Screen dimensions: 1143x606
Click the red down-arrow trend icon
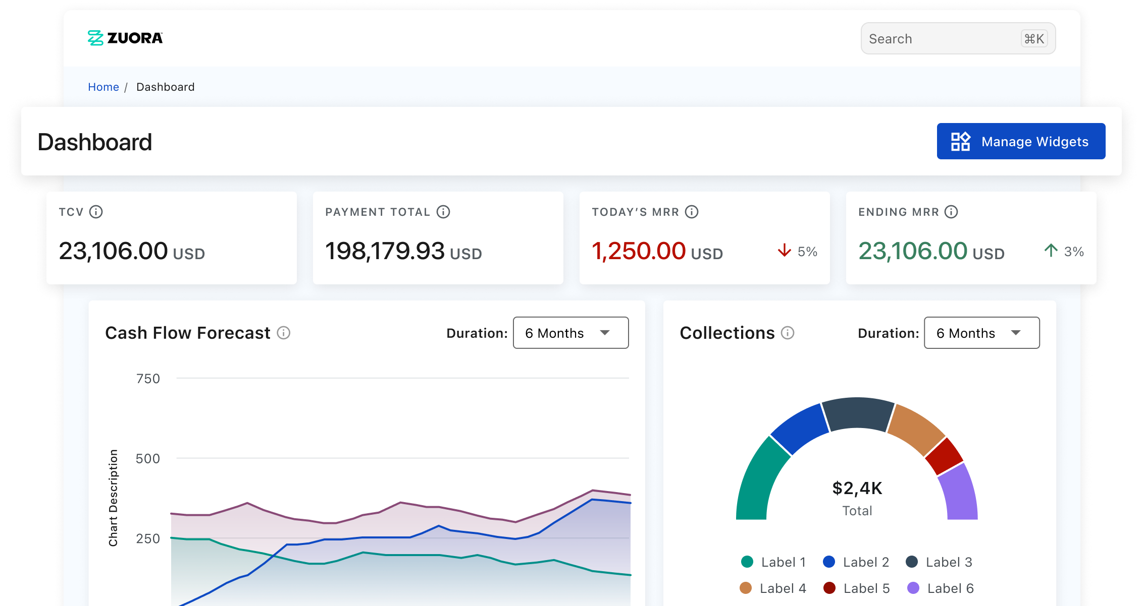[784, 251]
